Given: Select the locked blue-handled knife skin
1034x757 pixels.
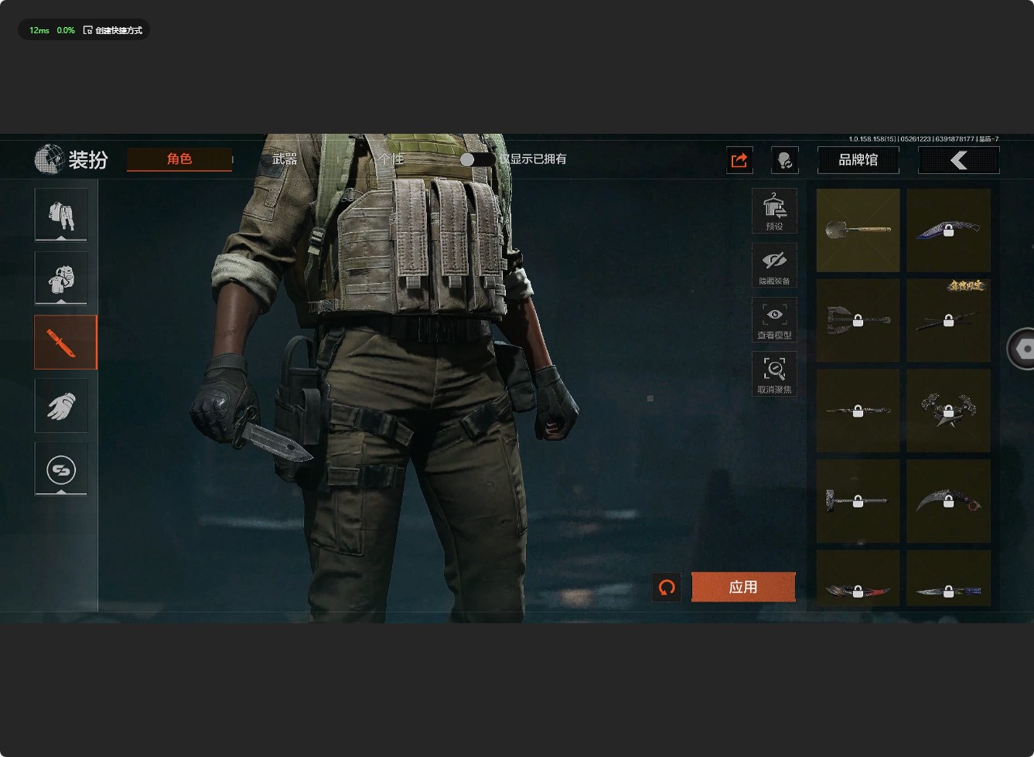Looking at the screenshot, I should pos(949,578).
